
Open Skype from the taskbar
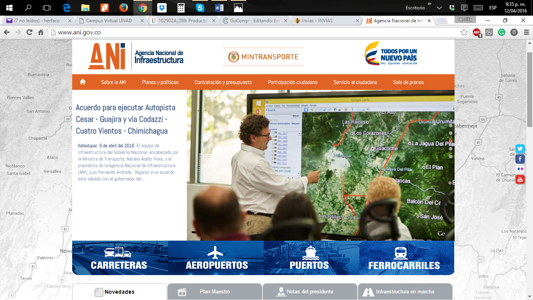click(x=200, y=7)
